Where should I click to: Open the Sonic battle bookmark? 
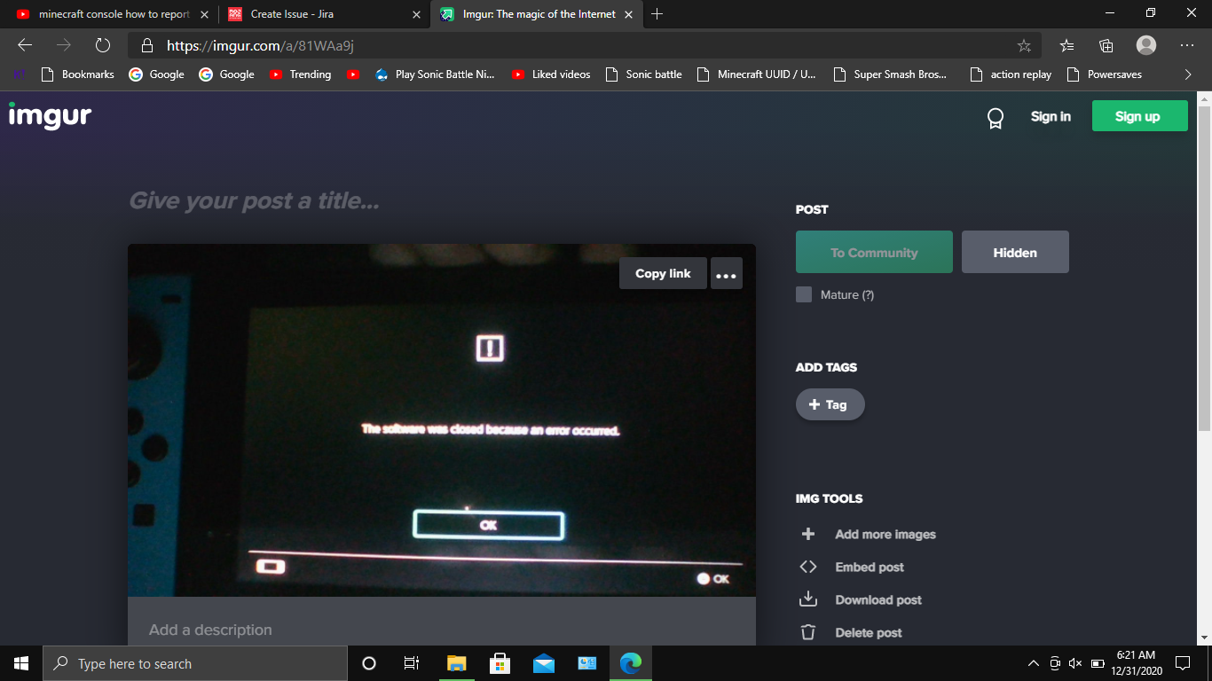coord(643,74)
